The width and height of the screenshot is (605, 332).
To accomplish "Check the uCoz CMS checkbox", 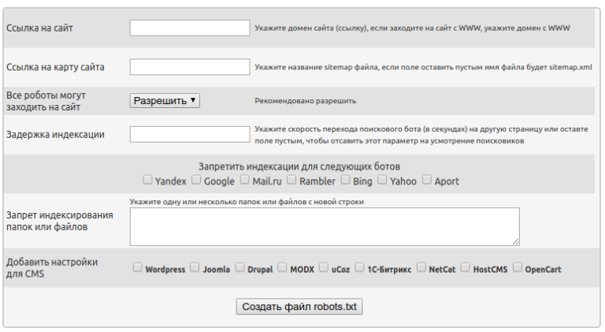I will tap(324, 268).
